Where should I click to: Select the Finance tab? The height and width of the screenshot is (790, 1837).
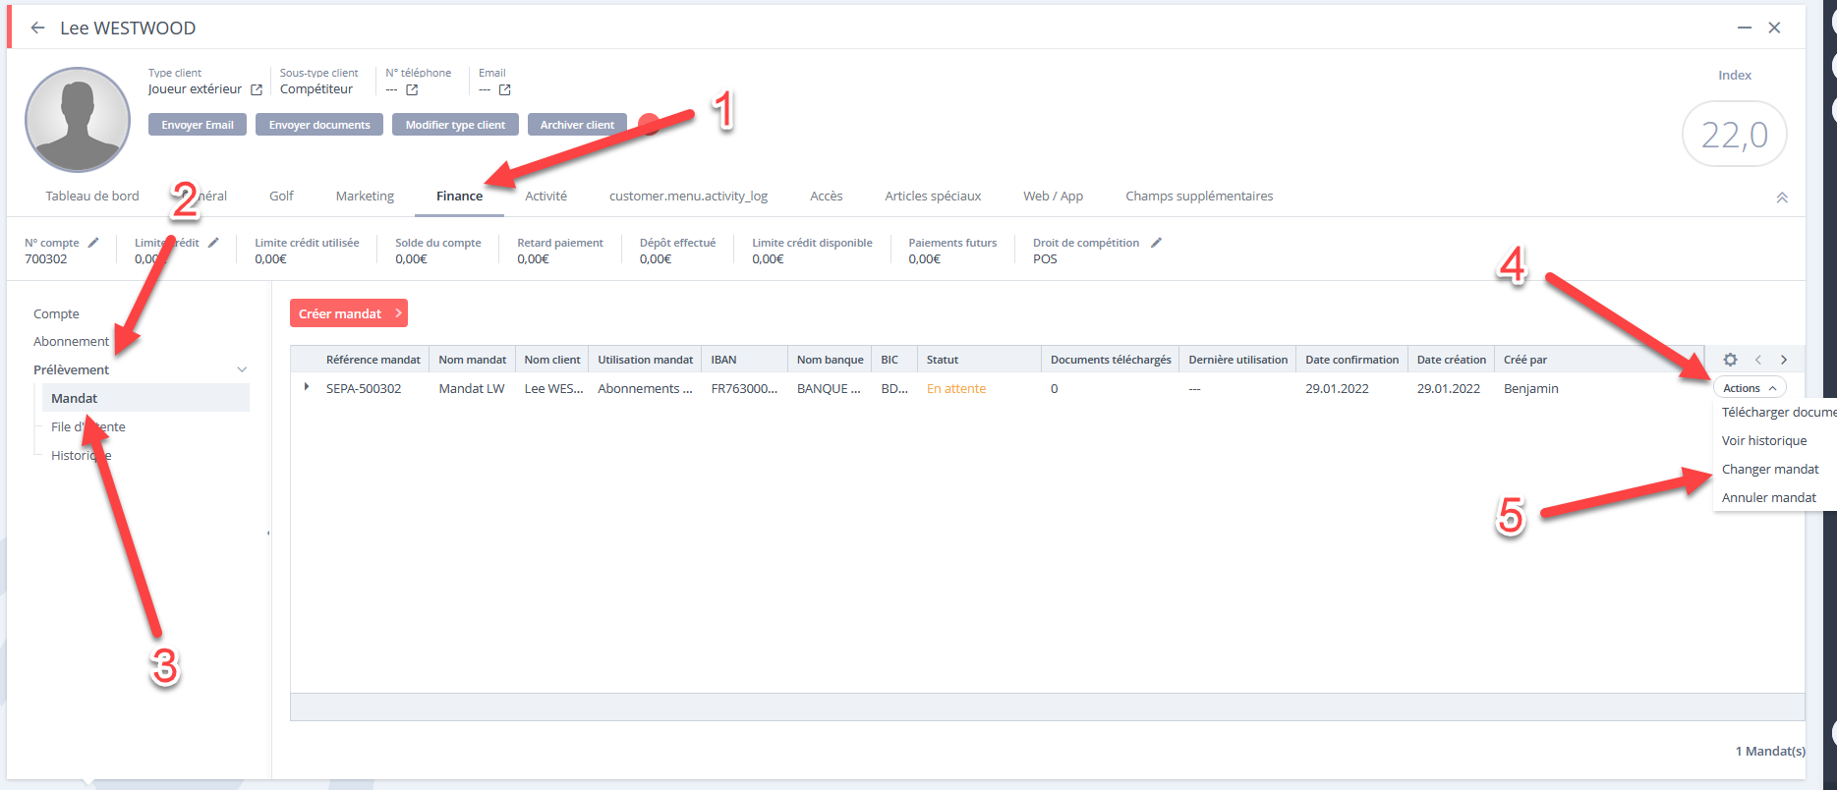pos(459,196)
